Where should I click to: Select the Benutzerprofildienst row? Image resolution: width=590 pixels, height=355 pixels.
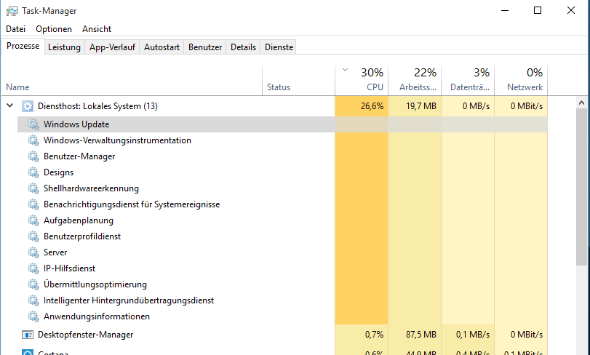(x=282, y=236)
